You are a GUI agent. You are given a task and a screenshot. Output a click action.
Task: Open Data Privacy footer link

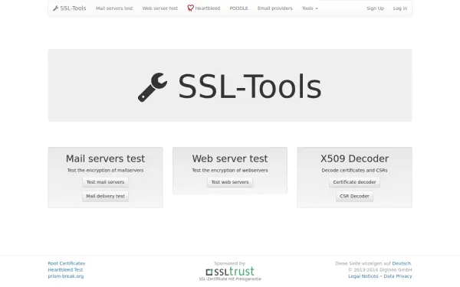coord(398,276)
